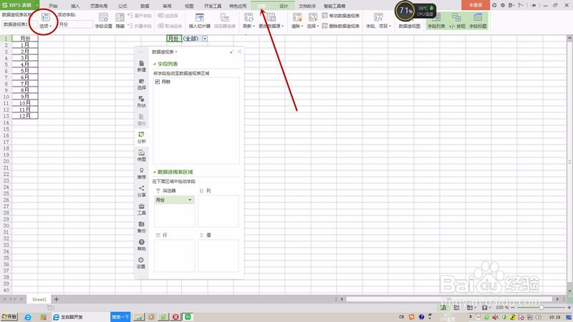Toggle 字段列表 field list button

(436, 21)
